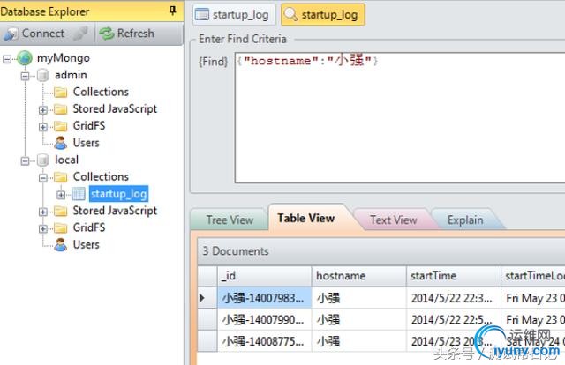Sort by the startTime column header

tap(454, 276)
